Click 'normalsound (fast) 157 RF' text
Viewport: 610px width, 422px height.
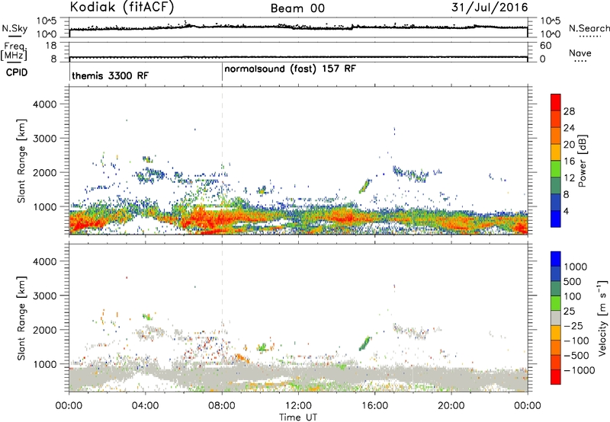click(290, 69)
